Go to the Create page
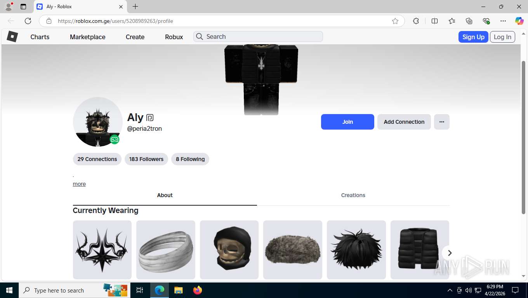 tap(135, 37)
